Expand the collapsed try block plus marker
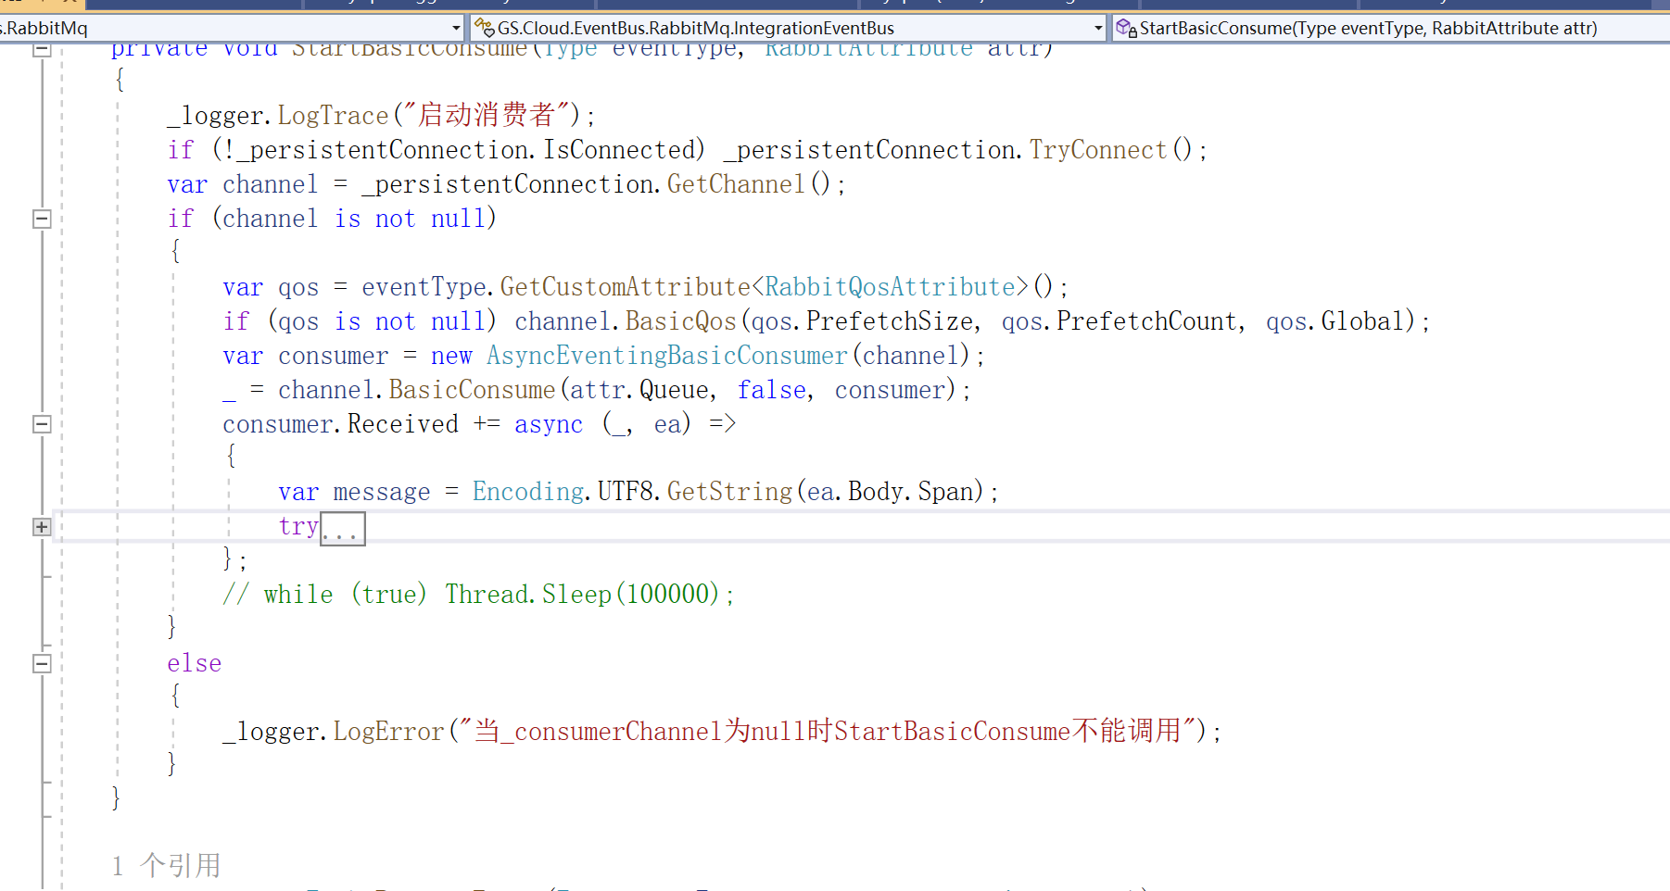 click(x=41, y=526)
